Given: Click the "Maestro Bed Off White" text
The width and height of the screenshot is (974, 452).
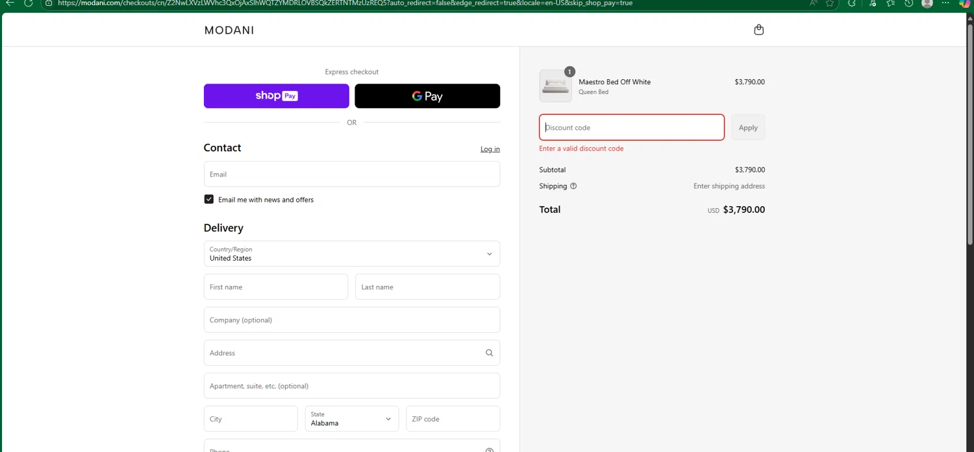Looking at the screenshot, I should (614, 82).
